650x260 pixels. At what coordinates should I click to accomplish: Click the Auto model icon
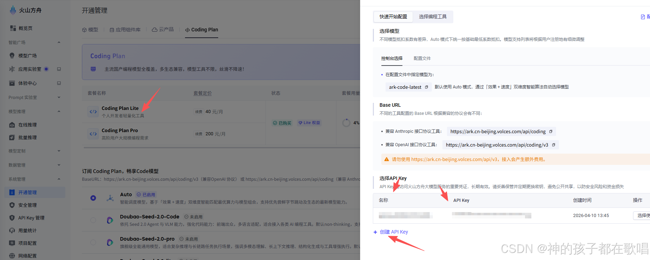[x=110, y=198]
